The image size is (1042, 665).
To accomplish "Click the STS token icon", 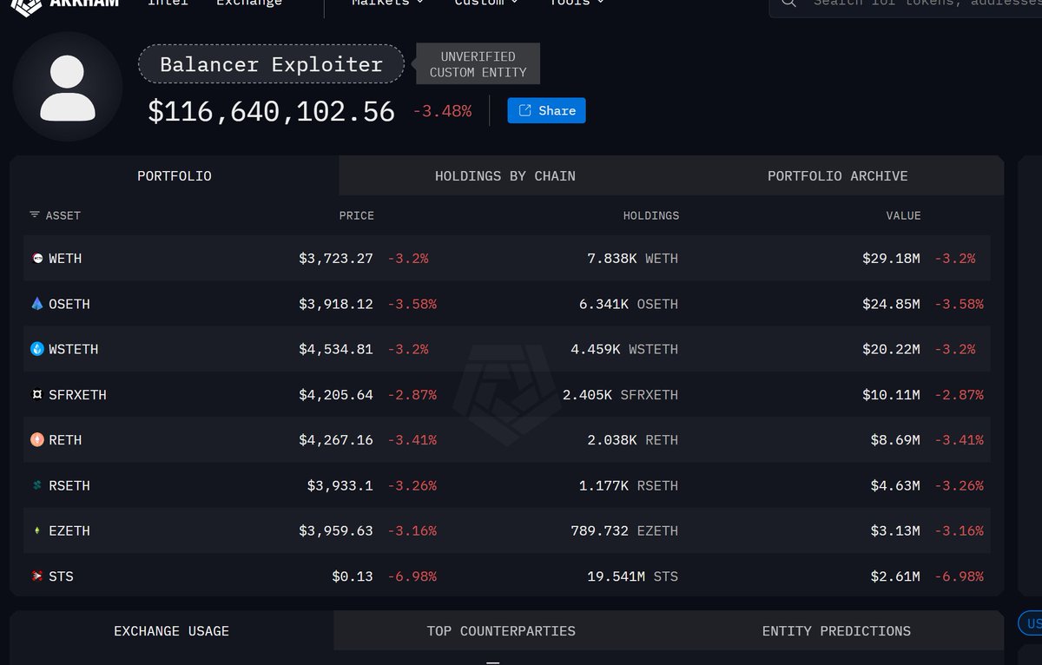I will tap(37, 576).
